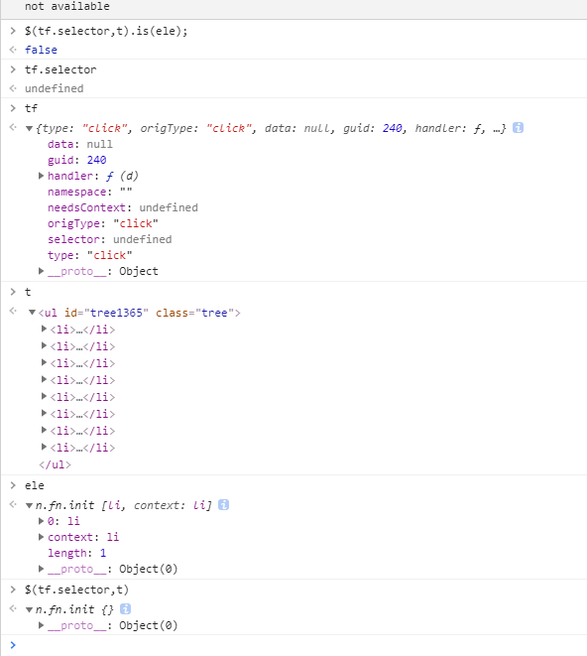
Task: Expand the 0: li entry of ele
Action: click(41, 521)
